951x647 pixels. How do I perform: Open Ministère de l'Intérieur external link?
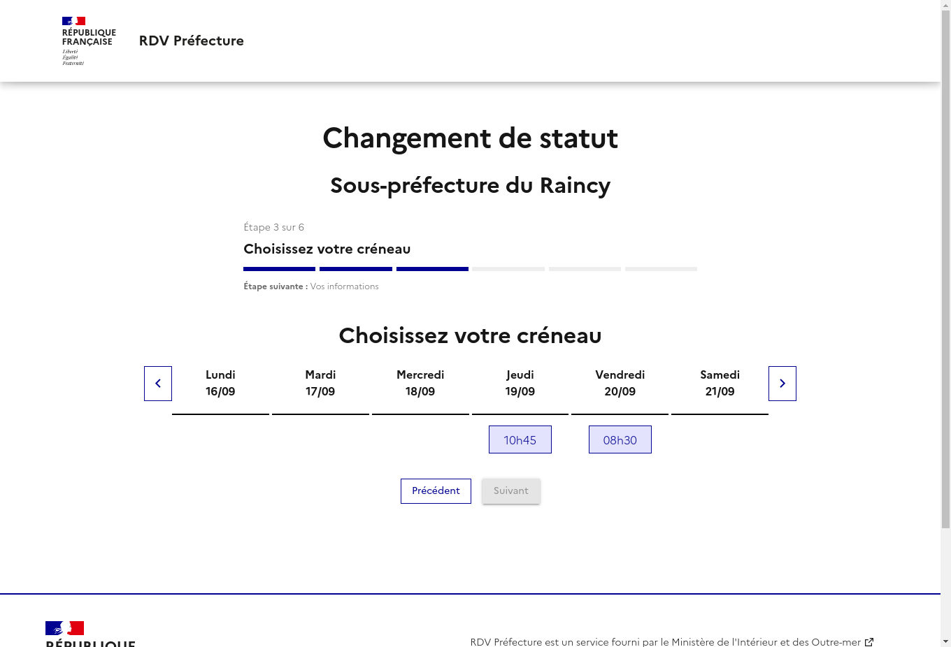[672, 641]
